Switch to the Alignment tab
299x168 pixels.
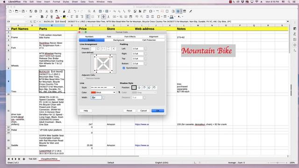(x=154, y=36)
